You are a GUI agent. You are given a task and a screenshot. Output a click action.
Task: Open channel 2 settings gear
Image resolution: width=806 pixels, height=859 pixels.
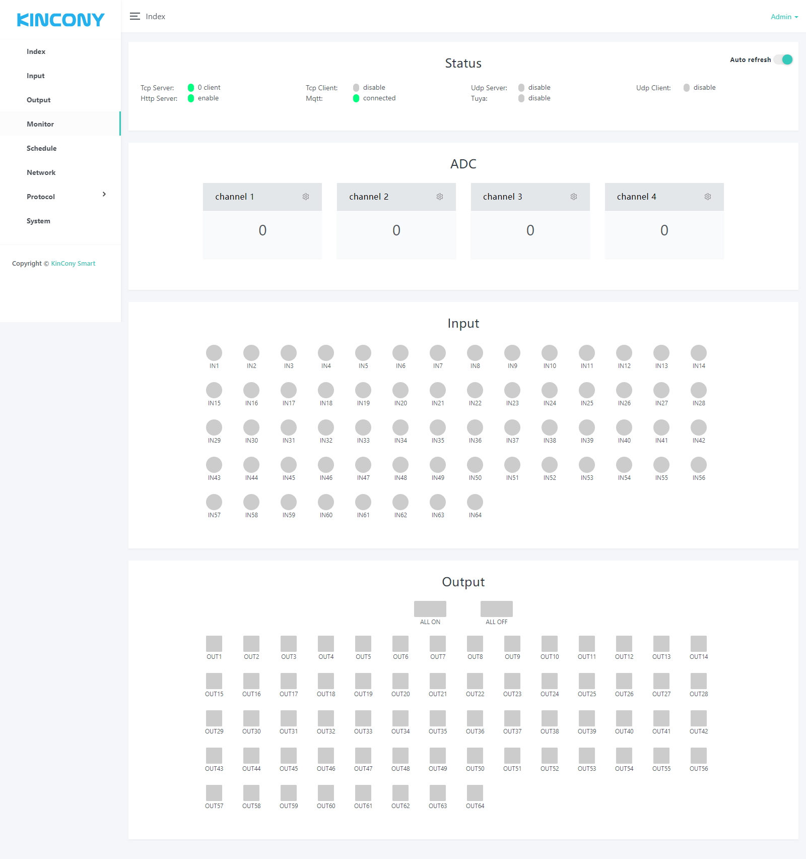click(440, 197)
